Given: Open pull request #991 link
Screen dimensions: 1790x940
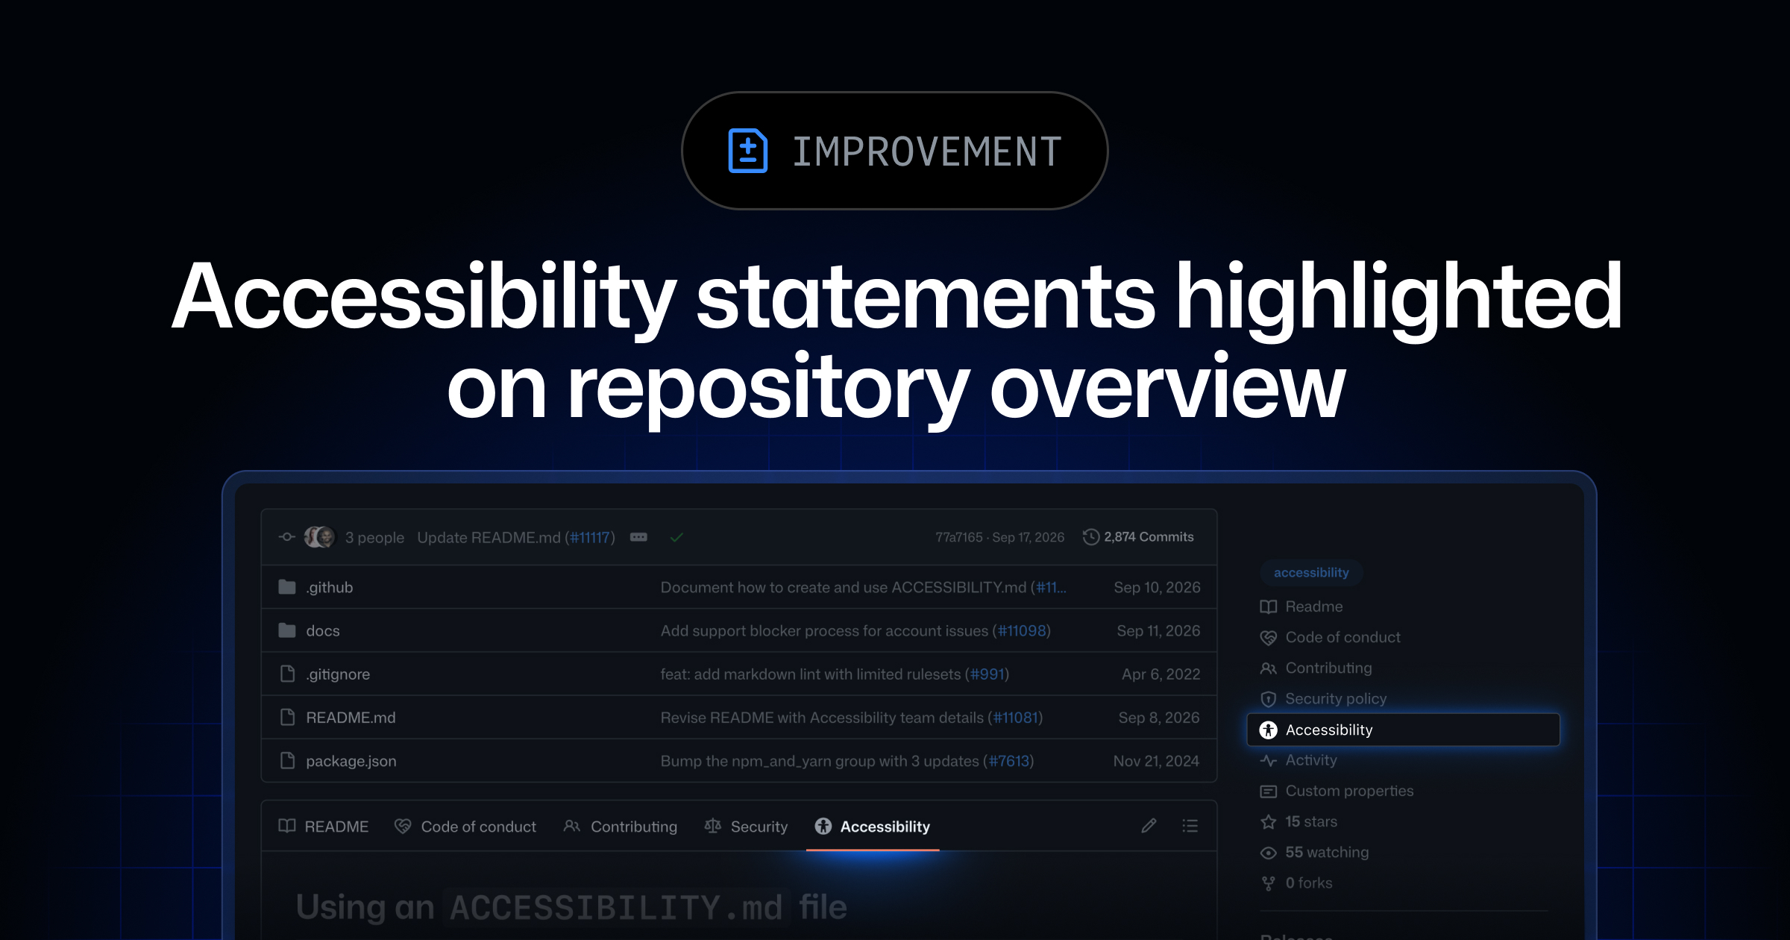Looking at the screenshot, I should click(x=987, y=674).
